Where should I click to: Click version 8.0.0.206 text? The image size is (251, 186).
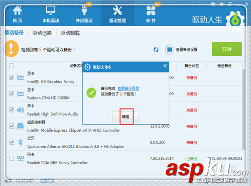[158, 142]
